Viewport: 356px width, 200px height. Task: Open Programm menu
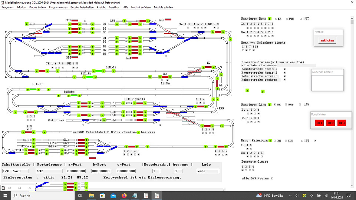pos(8,7)
